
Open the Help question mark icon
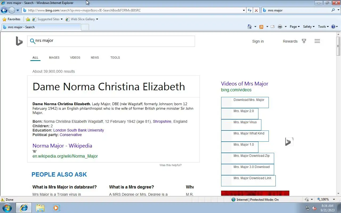(x=333, y=27)
